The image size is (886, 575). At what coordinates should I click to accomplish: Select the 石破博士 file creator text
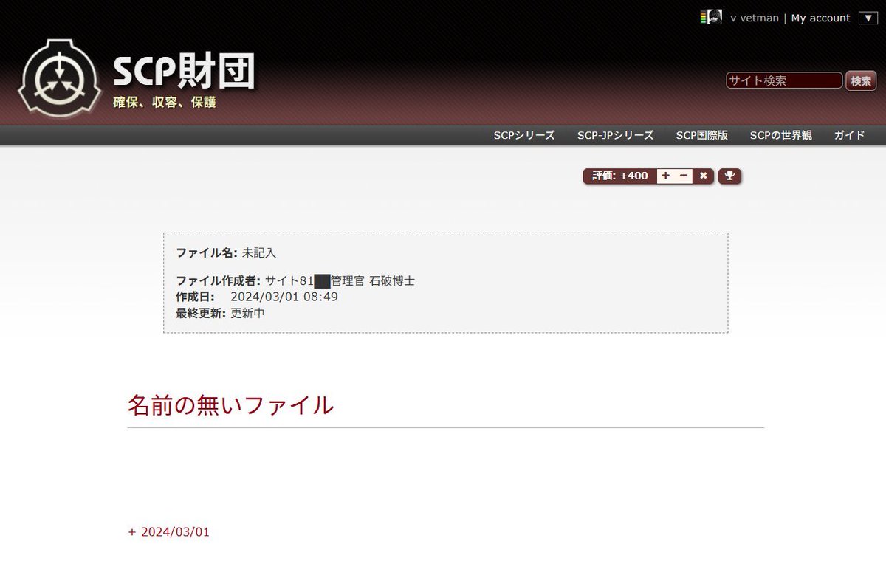[392, 281]
